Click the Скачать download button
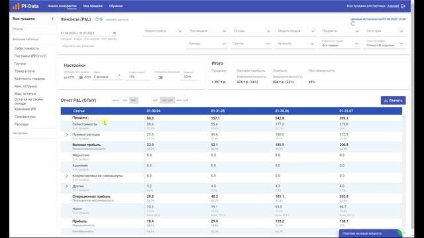The image size is (424, 238). (x=393, y=100)
